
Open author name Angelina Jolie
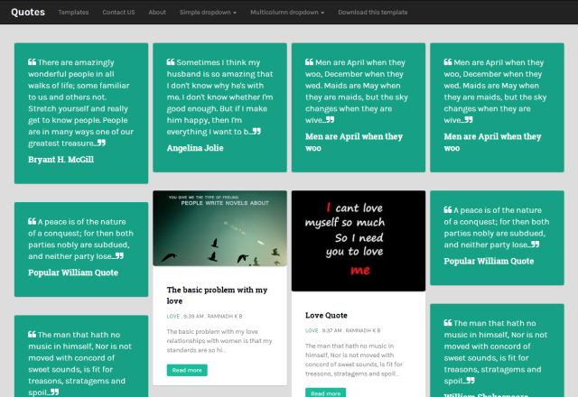click(195, 148)
